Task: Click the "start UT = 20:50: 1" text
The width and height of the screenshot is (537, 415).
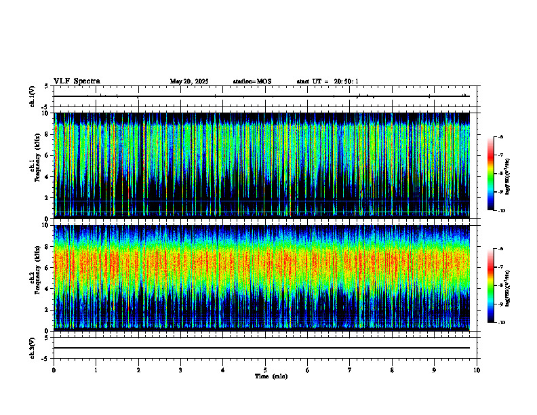Action: pyautogui.click(x=327, y=81)
